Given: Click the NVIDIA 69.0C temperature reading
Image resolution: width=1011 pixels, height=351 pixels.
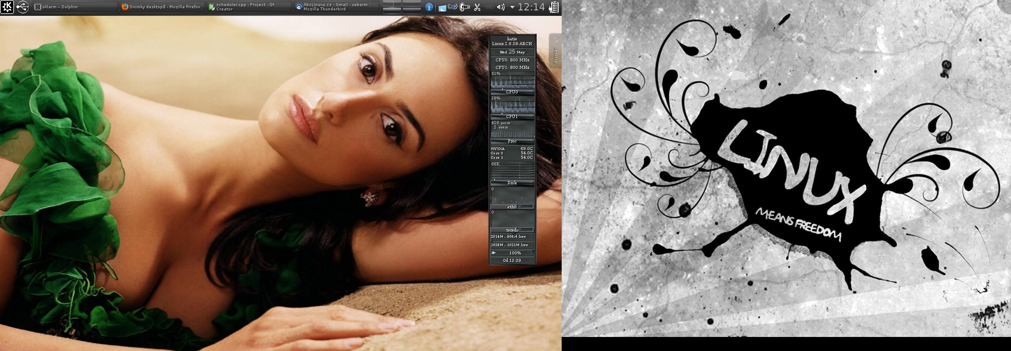Looking at the screenshot, I should point(512,149).
